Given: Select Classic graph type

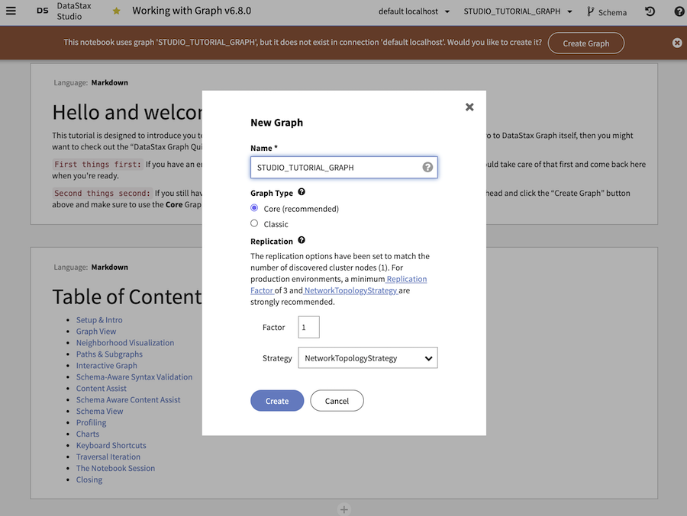Looking at the screenshot, I should point(254,223).
